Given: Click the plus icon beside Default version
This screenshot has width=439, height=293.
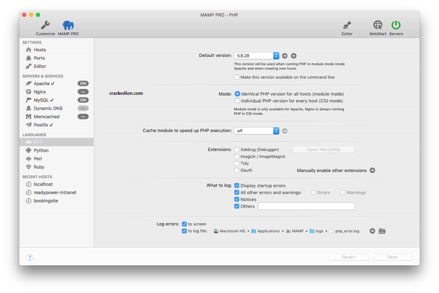Looking at the screenshot, I should click(x=294, y=56).
